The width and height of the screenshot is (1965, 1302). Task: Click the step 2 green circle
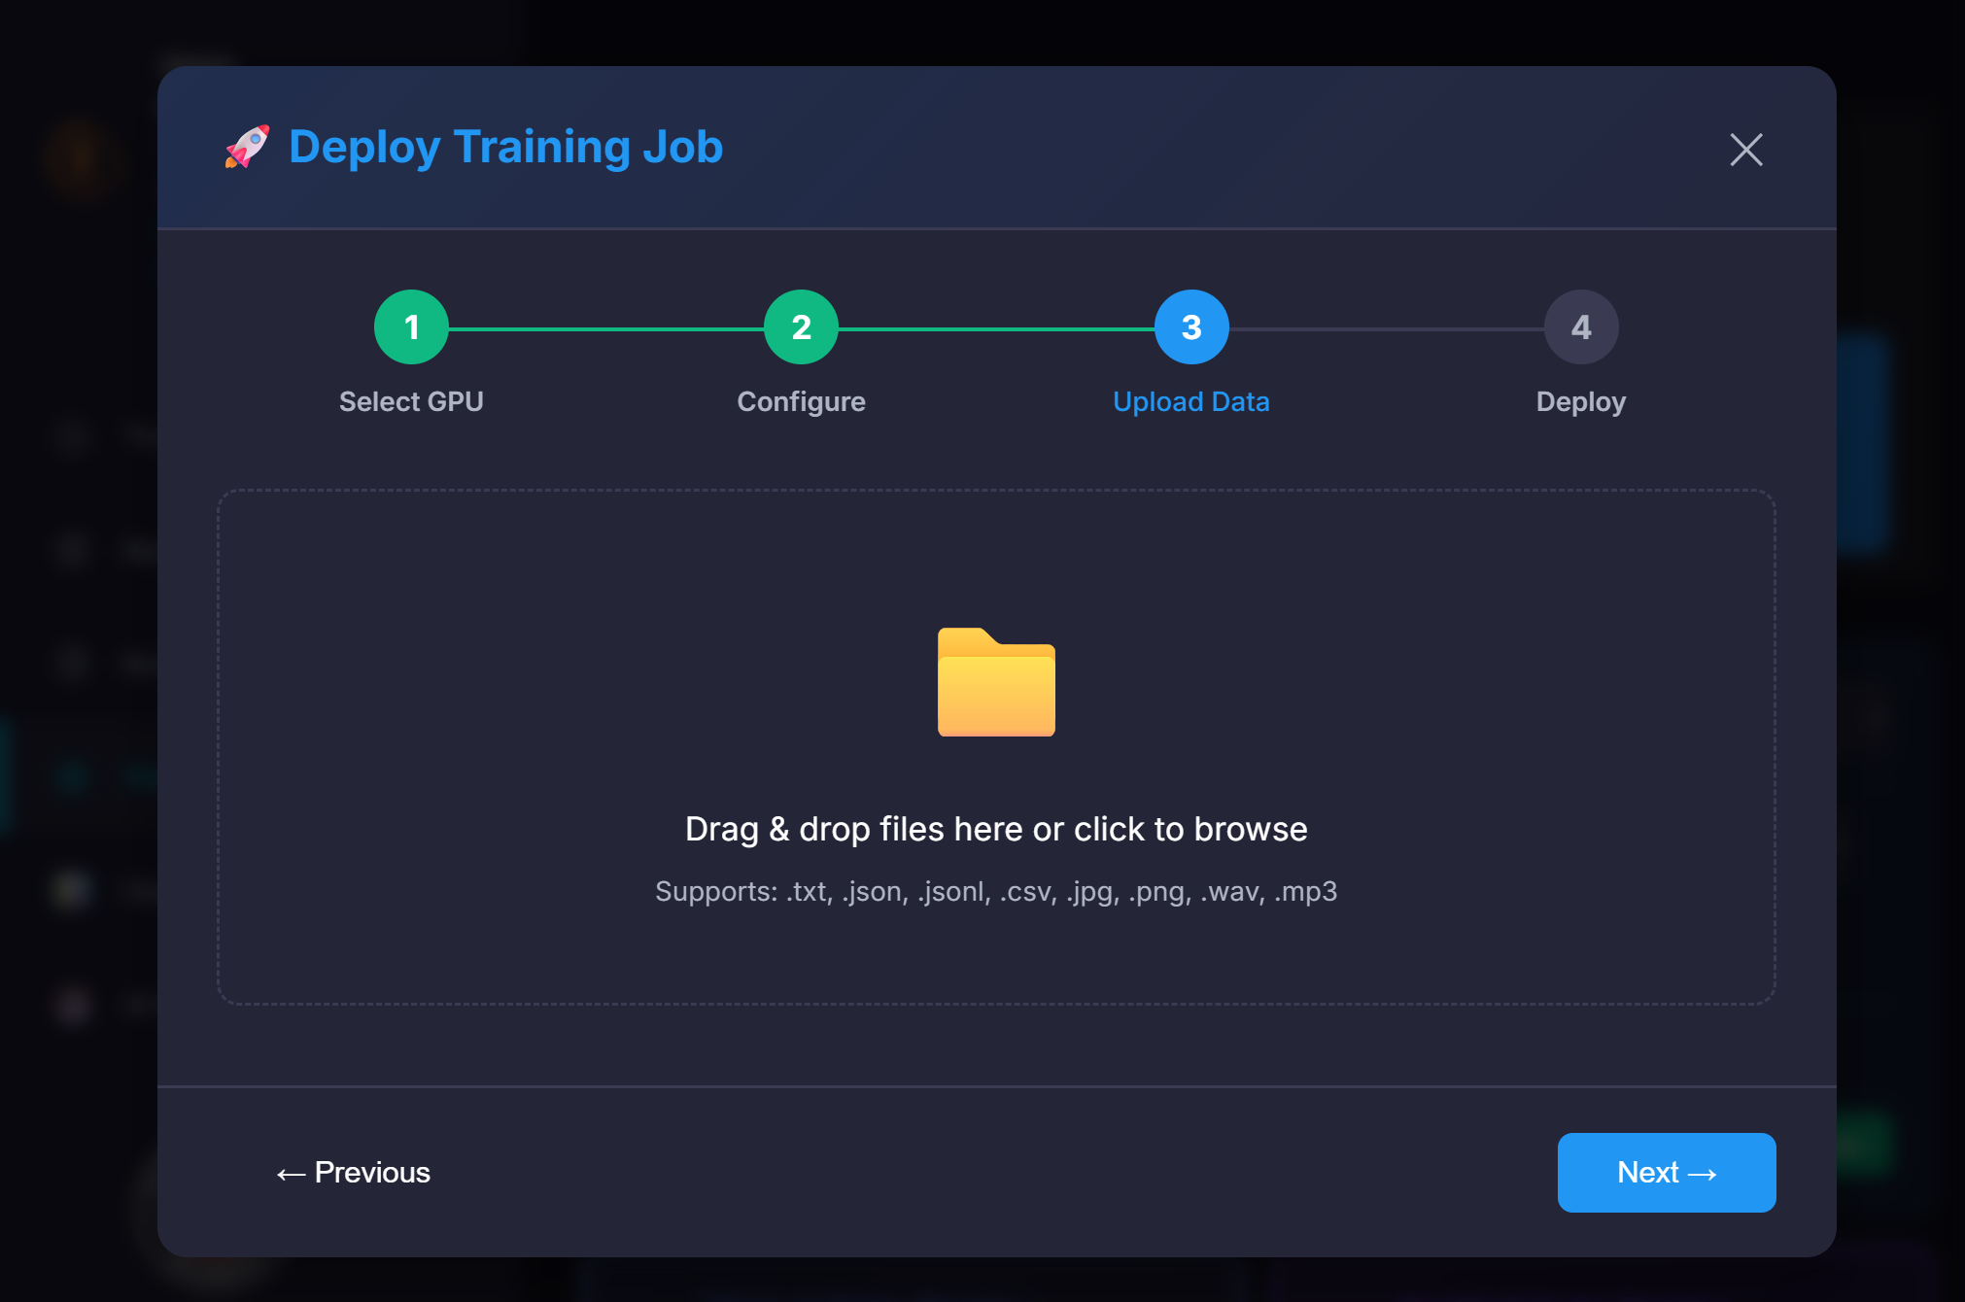coord(801,327)
